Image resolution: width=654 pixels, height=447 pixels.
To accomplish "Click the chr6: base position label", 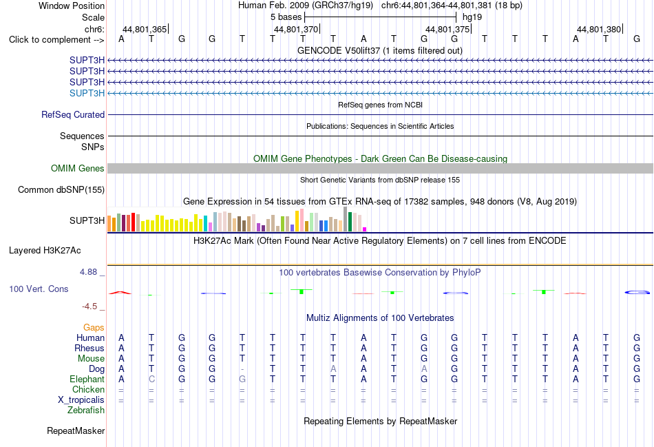I will (94, 29).
